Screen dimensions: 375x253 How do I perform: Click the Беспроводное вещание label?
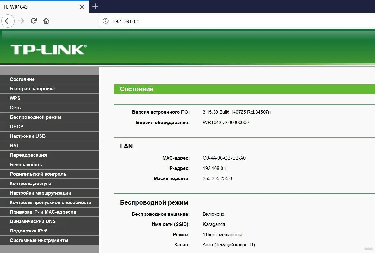(x=160, y=214)
